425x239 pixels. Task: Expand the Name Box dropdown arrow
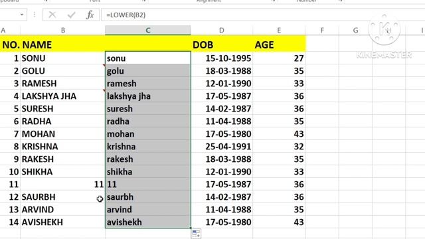(22, 15)
